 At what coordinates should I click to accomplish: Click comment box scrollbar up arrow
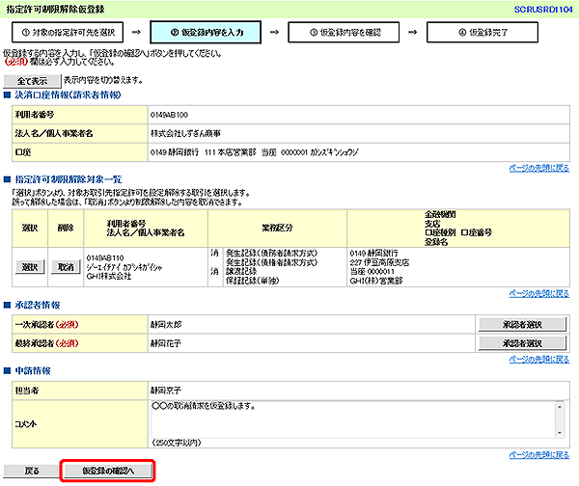tap(561, 406)
